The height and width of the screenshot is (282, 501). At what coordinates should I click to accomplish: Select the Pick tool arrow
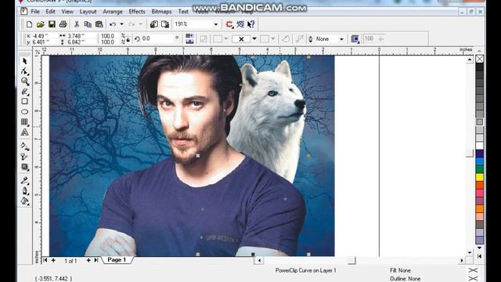[x=24, y=61]
